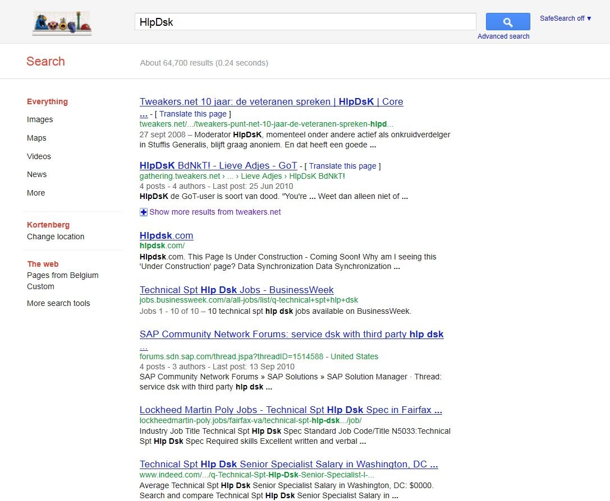Switch to Images results
The image size is (610, 501).
click(40, 119)
